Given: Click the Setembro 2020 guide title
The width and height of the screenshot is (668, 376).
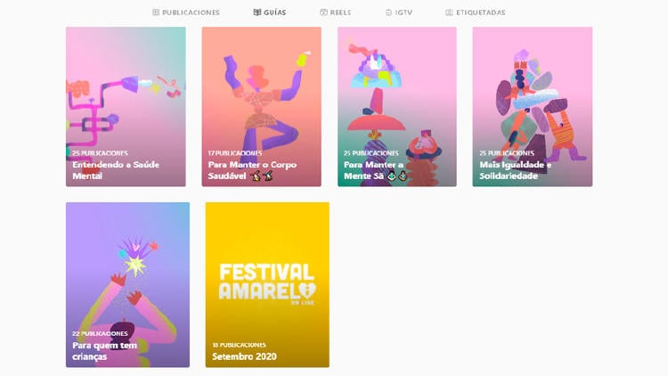Looking at the screenshot, I should click(x=244, y=356).
